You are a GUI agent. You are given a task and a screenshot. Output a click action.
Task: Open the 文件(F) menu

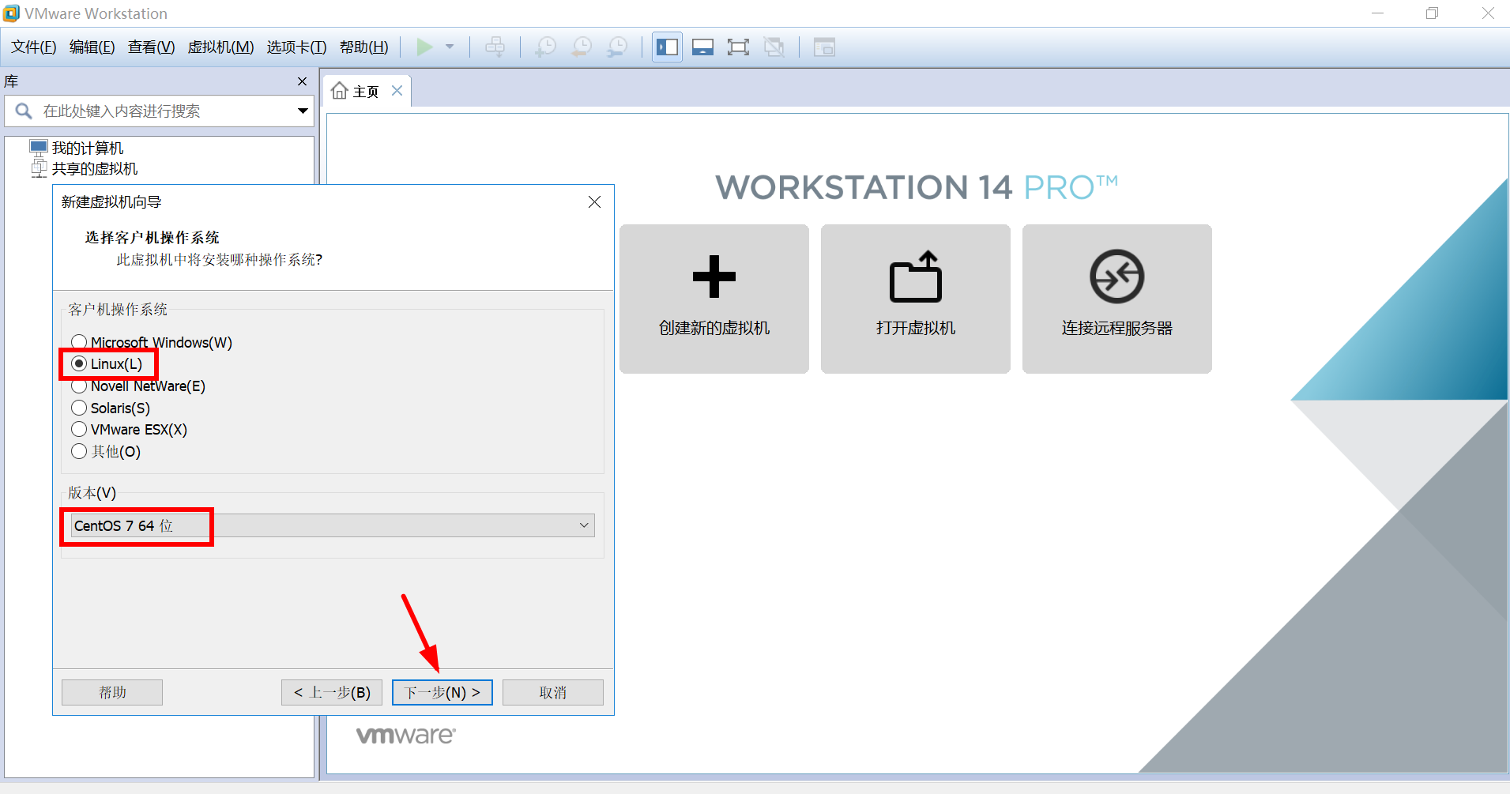34,47
